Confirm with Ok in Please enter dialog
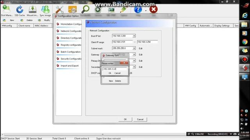The image size is (250, 140). click(110, 73)
